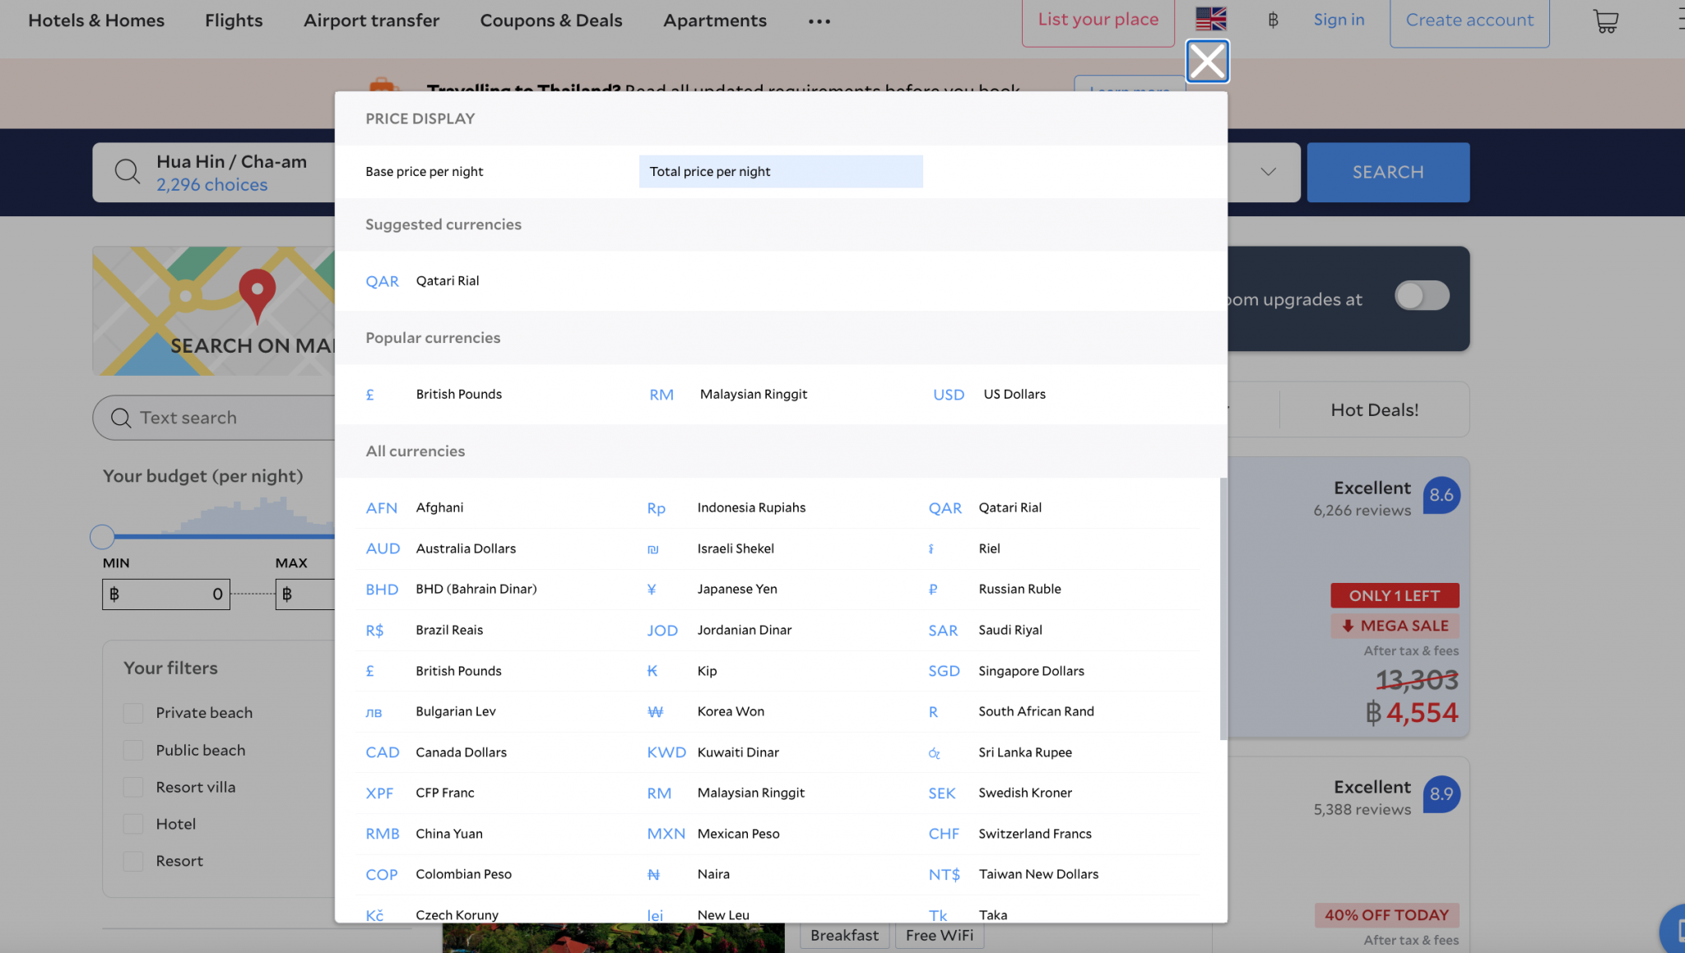
Task: Tick the Hotel checkbox
Action: click(133, 825)
